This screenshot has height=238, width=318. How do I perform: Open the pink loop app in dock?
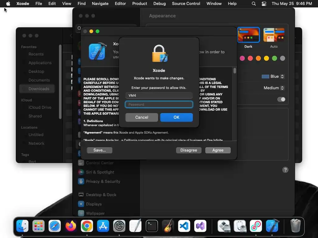(x=256, y=226)
